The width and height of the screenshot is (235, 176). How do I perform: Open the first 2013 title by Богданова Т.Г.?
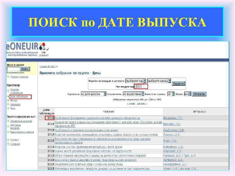click(x=97, y=118)
